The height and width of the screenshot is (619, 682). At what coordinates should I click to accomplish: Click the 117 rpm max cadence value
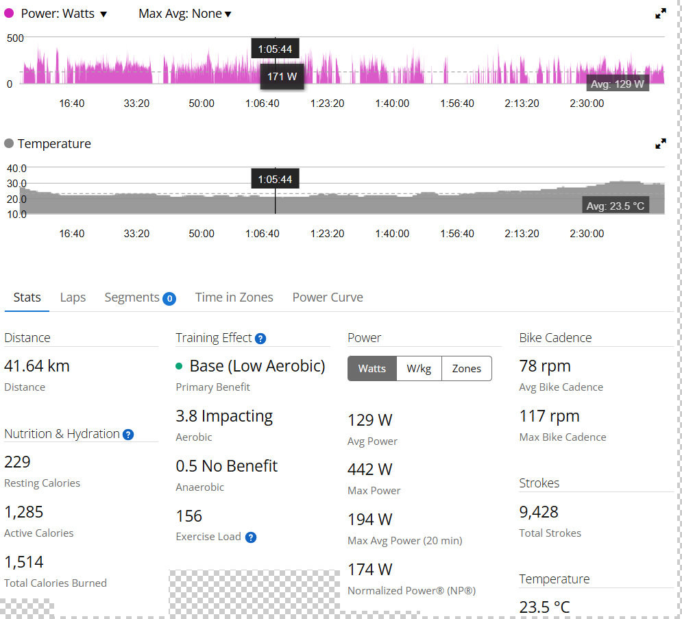click(x=549, y=416)
